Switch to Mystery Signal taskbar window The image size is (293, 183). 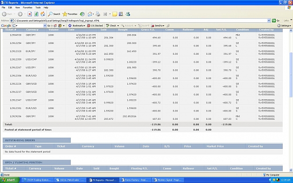168,180
